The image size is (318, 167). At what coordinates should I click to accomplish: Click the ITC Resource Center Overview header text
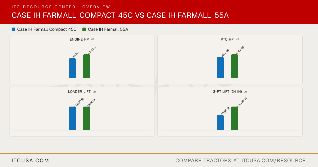[x=61, y=7]
